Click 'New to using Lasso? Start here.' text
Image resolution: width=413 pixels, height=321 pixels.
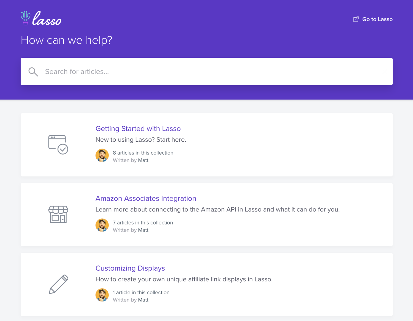[x=141, y=140]
